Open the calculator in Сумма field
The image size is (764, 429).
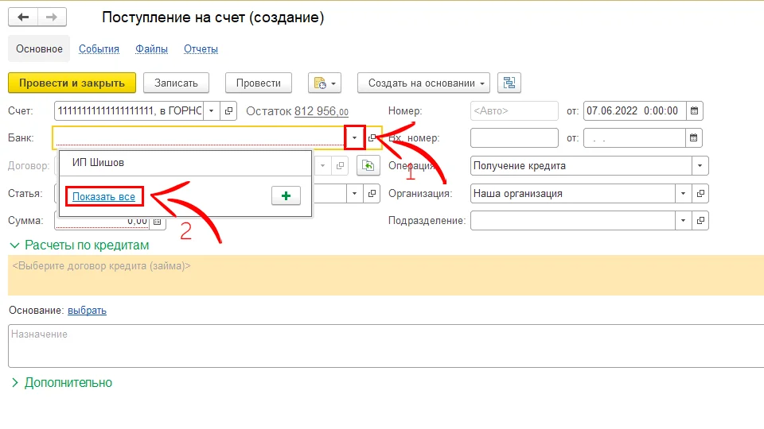[x=157, y=221]
